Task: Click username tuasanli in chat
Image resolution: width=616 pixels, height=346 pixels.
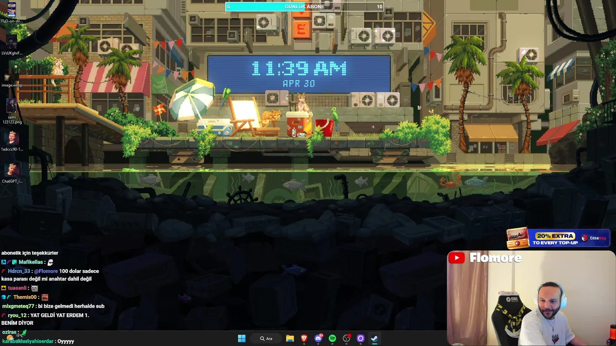Action: click(17, 288)
